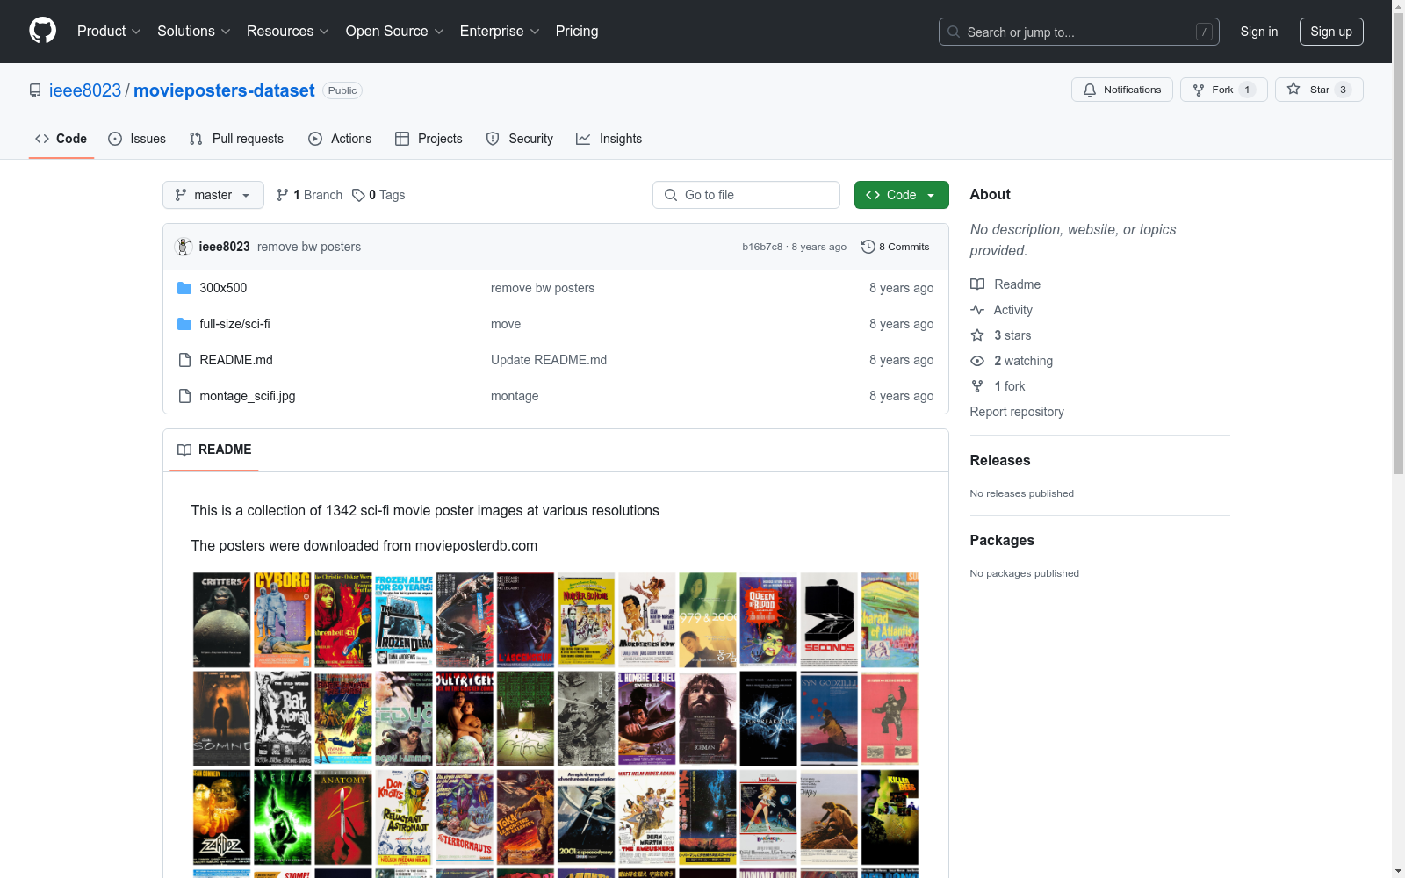Open the Seconds poster thumbnail
The width and height of the screenshot is (1405, 878).
[x=829, y=620]
